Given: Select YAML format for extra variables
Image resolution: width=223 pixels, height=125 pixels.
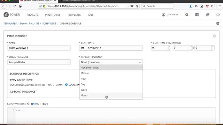Looking at the screenshot, I should (32, 104).
